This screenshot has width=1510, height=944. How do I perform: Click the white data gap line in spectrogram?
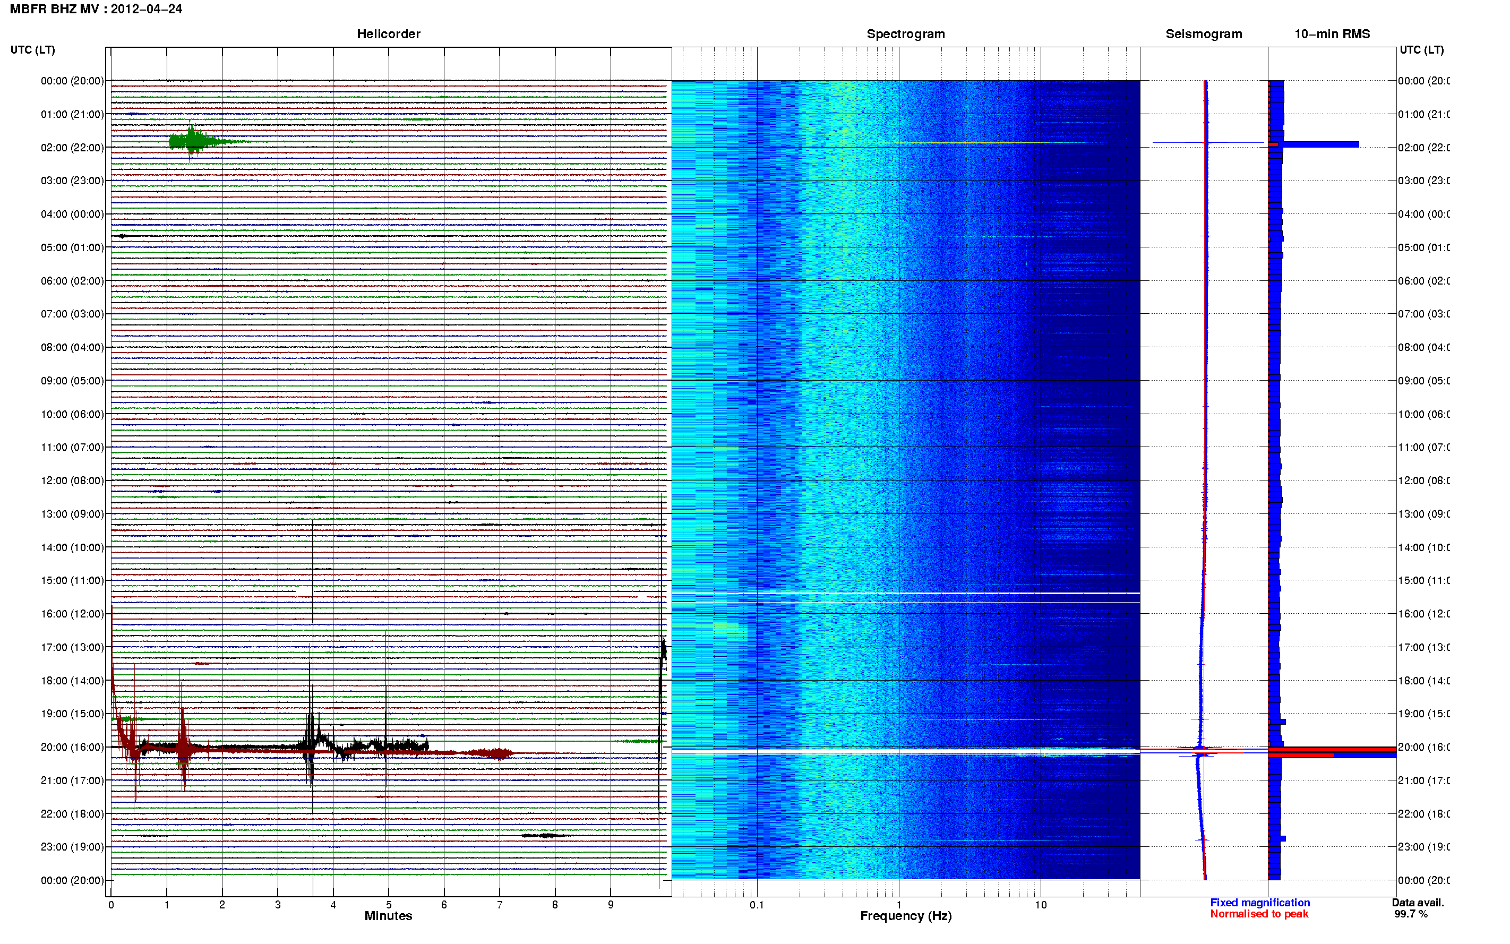click(x=906, y=593)
